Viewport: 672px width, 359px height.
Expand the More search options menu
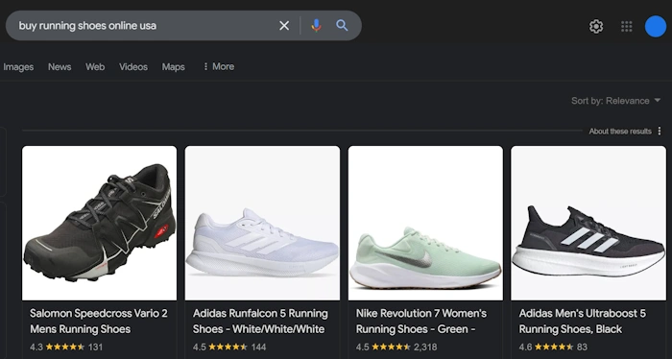click(219, 66)
